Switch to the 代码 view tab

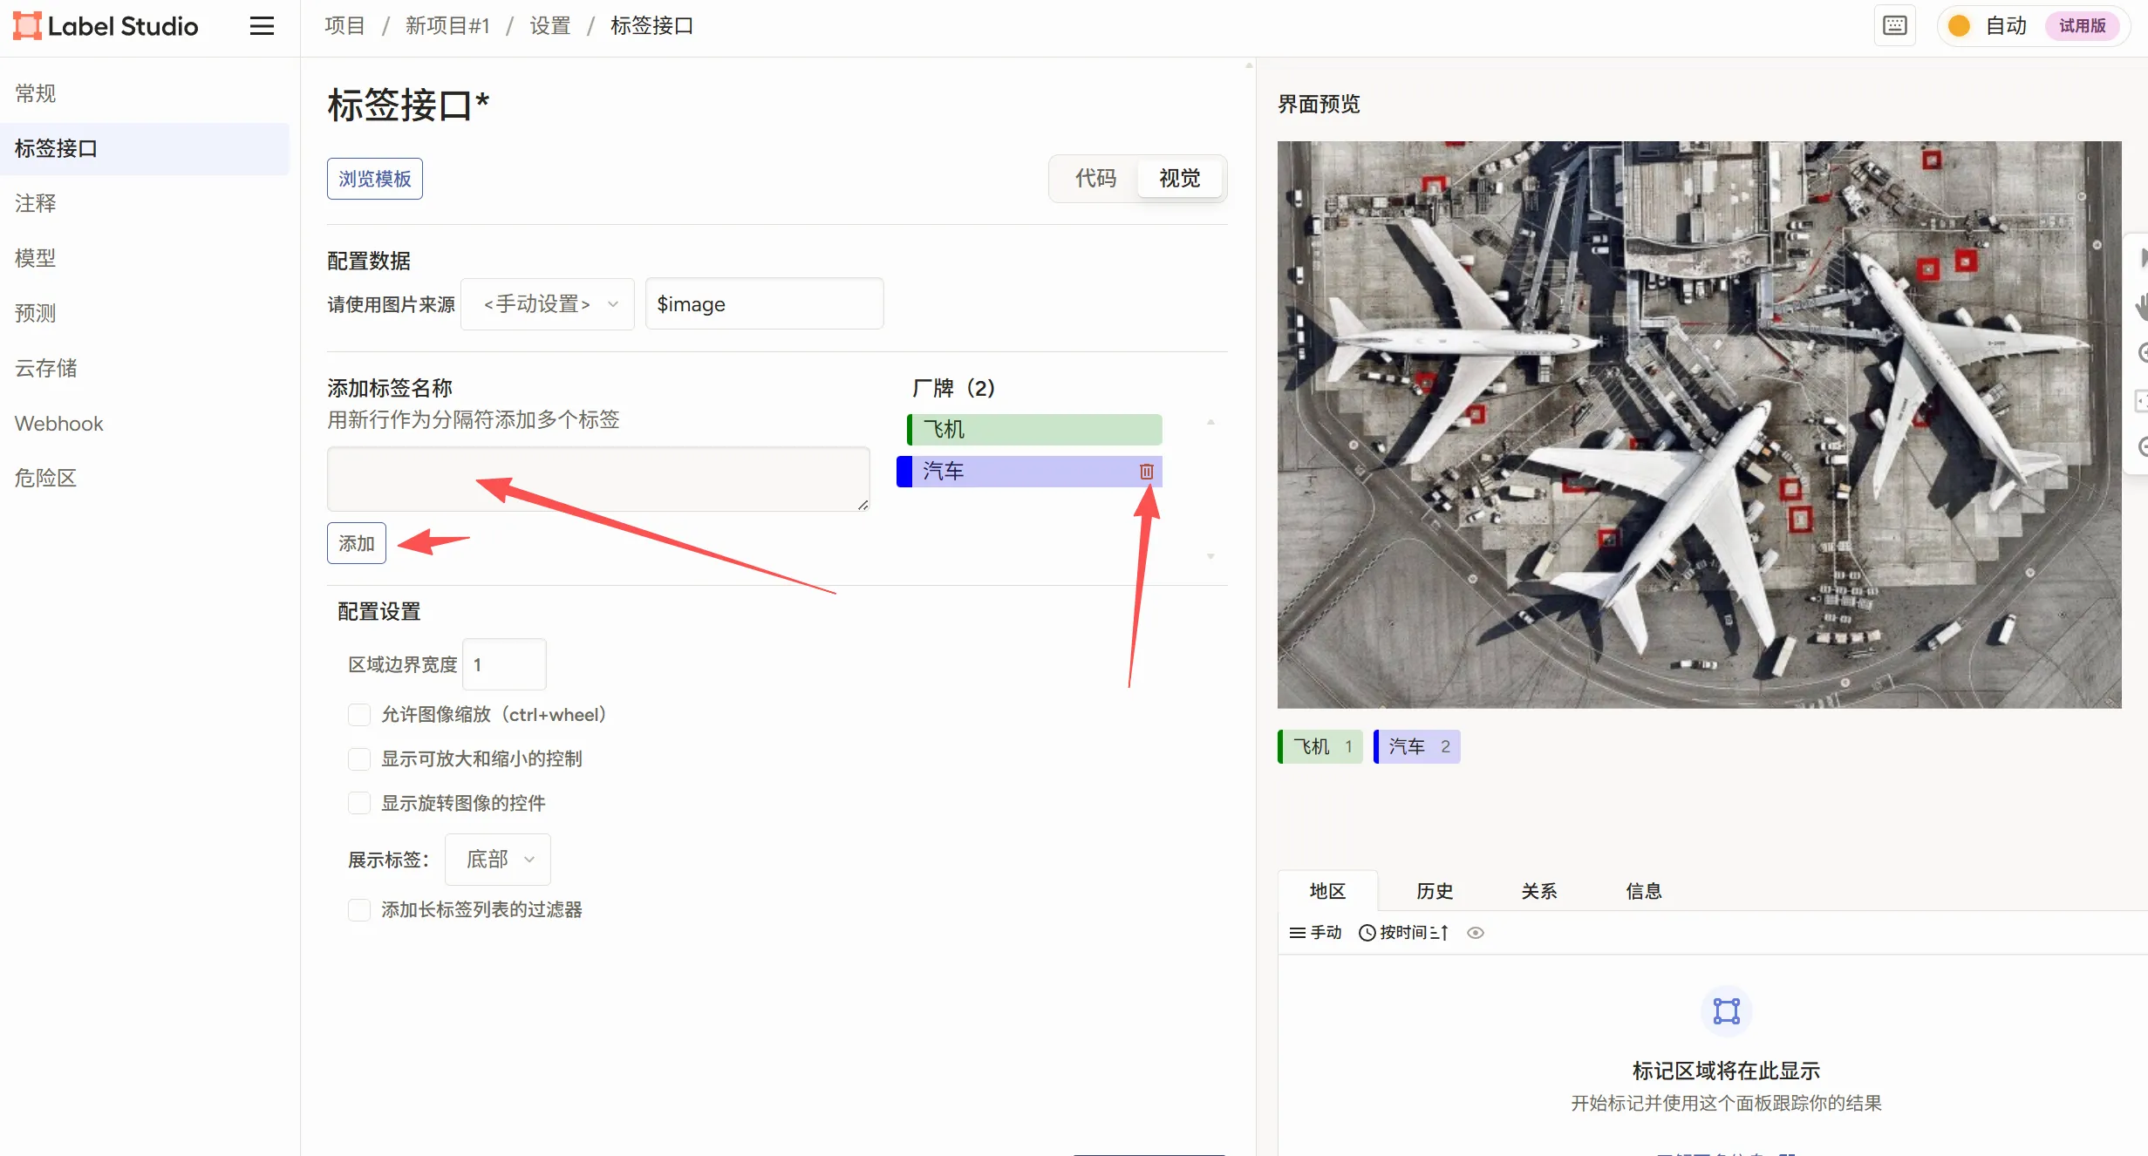pos(1095,179)
